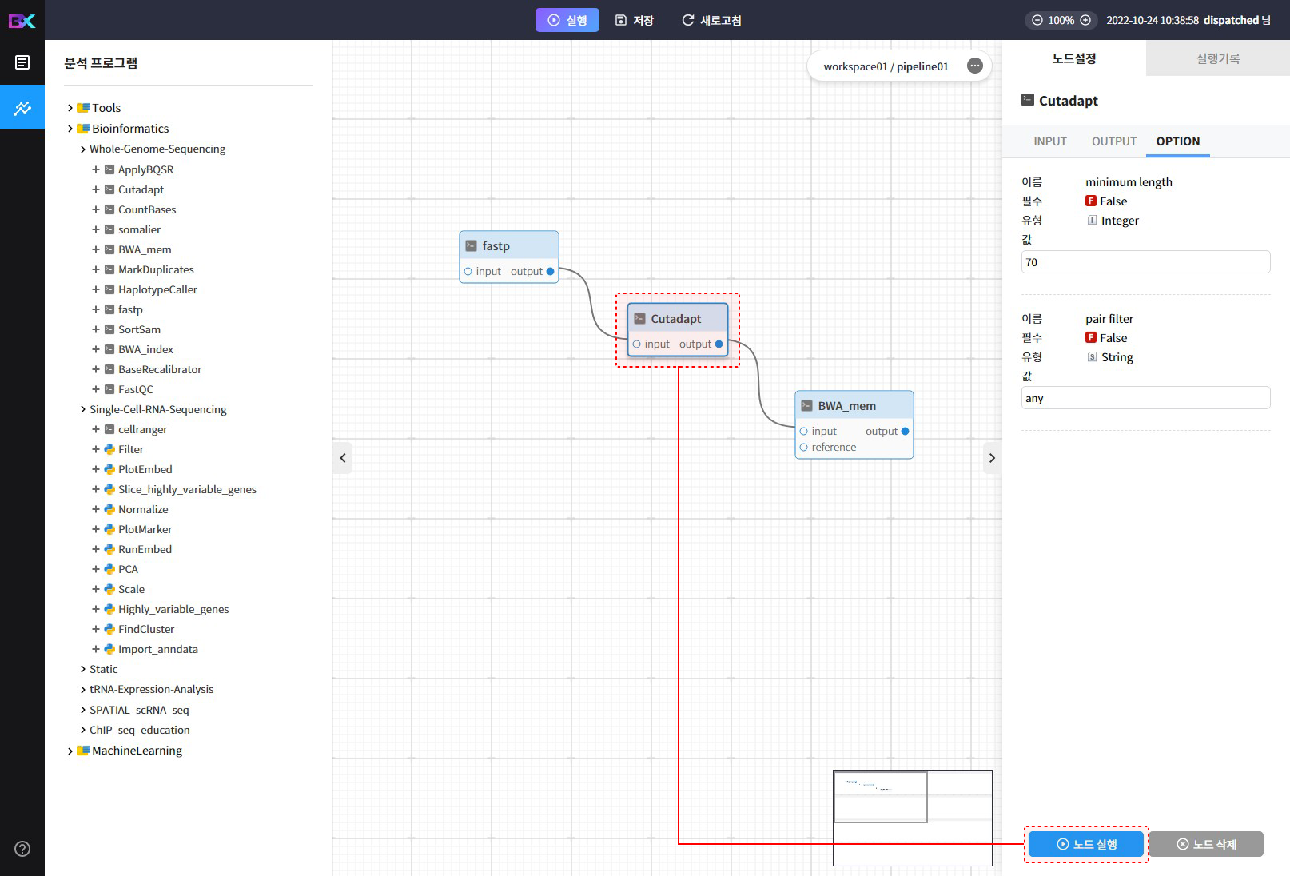
Task: Select BaseRecalibrator in program tree
Action: [160, 369]
